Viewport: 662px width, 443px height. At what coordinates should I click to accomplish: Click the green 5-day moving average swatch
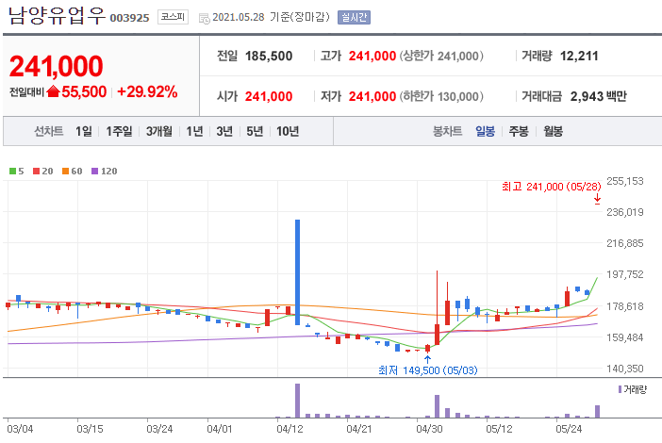12,171
